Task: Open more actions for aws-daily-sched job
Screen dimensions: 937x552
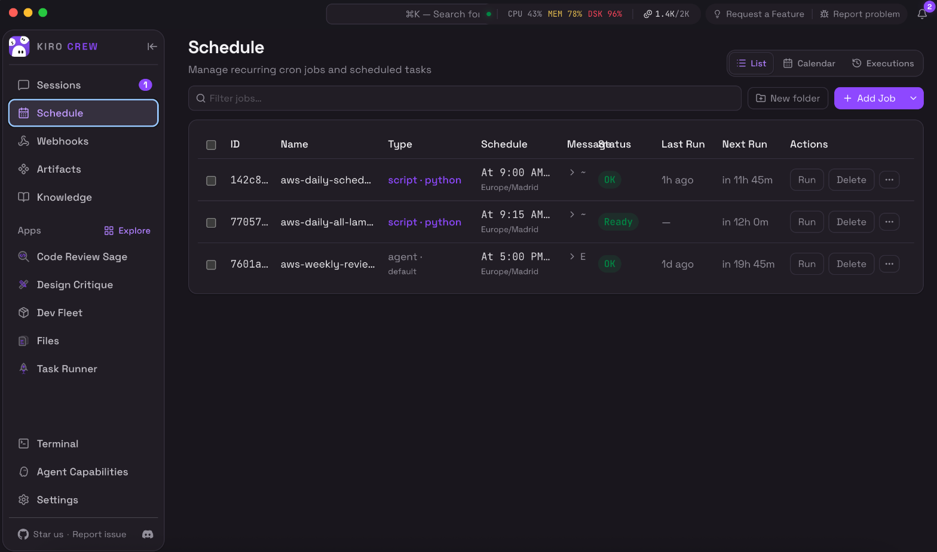Action: (889, 180)
